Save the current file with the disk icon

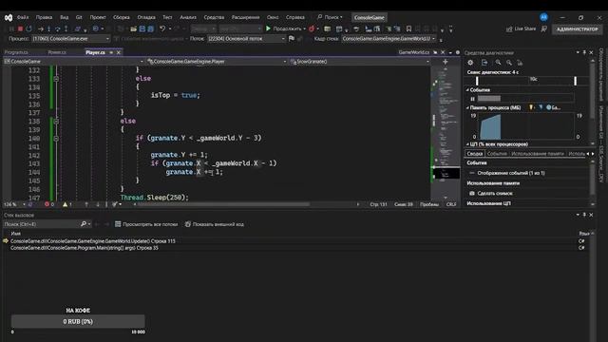pyautogui.click(x=142, y=28)
